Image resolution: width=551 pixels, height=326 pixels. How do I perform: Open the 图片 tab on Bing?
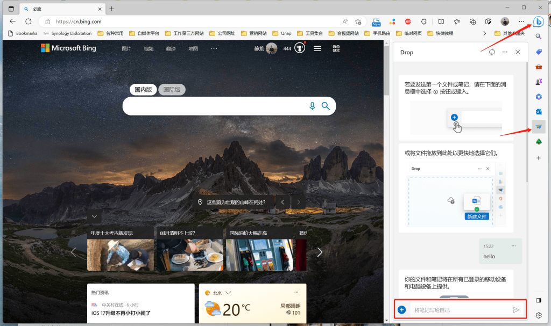click(126, 48)
